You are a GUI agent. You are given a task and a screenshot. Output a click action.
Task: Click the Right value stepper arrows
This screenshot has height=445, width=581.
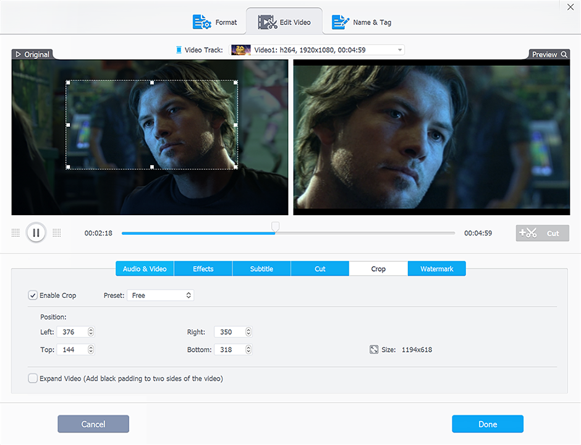pos(248,332)
